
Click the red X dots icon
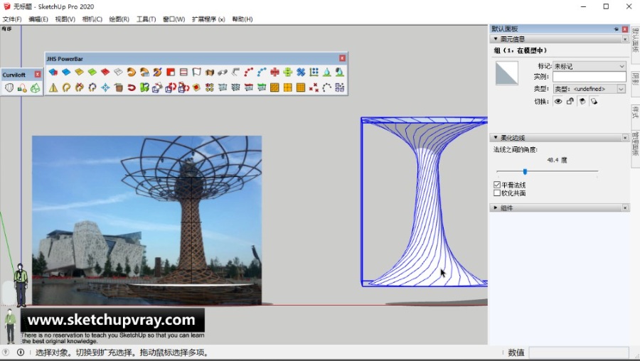point(314,87)
